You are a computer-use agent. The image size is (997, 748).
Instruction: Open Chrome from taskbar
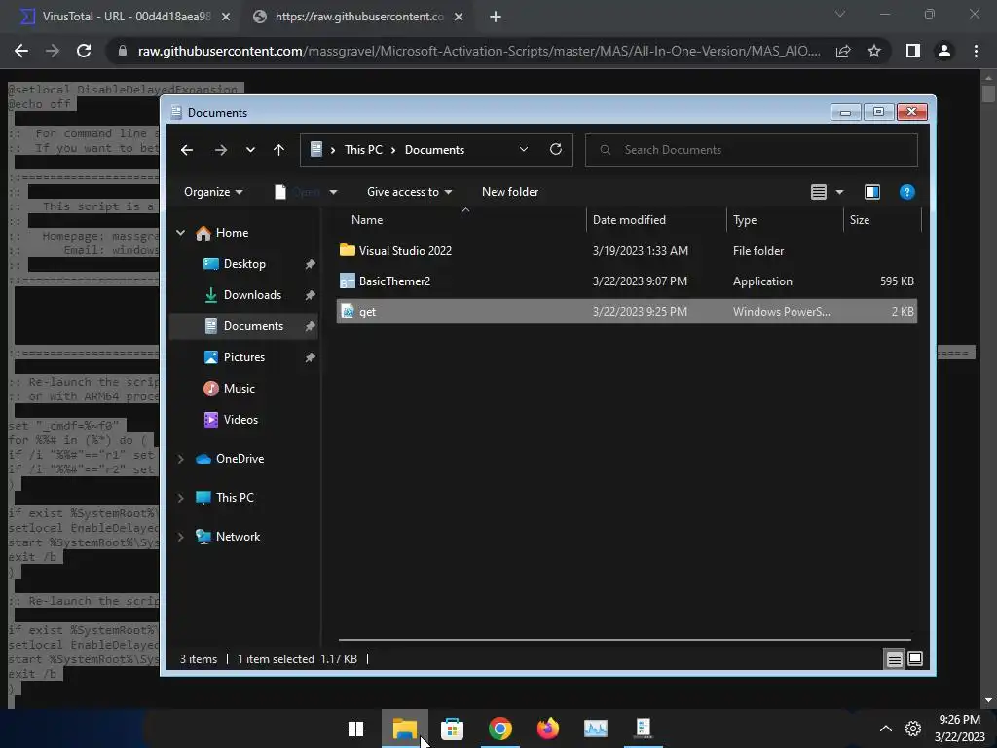tap(500, 729)
